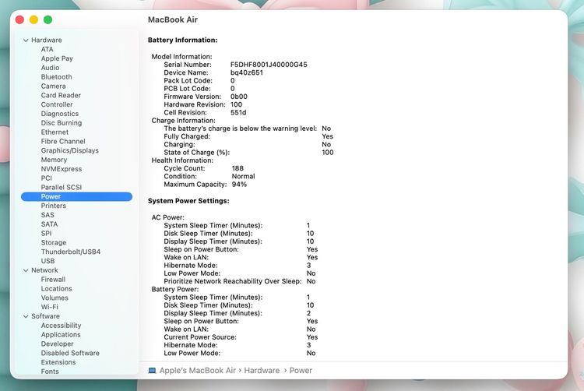Click the Firmware Version value 0b00
The height and width of the screenshot is (391, 584).
(x=239, y=97)
